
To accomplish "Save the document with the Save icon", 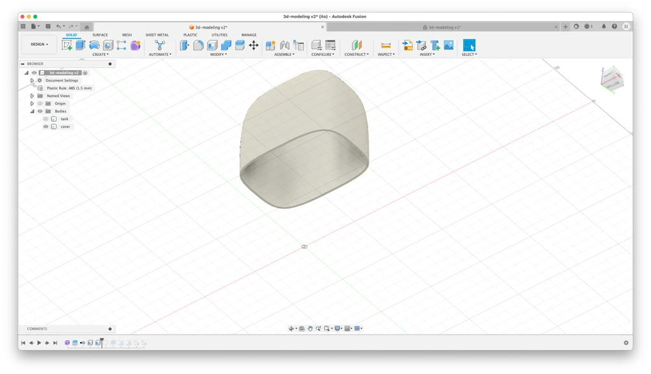I will pyautogui.click(x=48, y=27).
